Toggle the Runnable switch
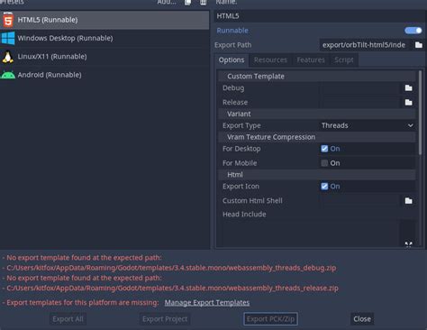This screenshot has width=427, height=330. pyautogui.click(x=413, y=31)
